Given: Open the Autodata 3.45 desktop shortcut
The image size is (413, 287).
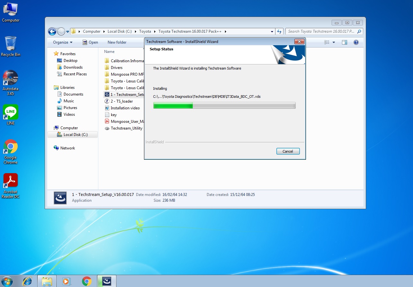Looking at the screenshot, I should (11, 78).
